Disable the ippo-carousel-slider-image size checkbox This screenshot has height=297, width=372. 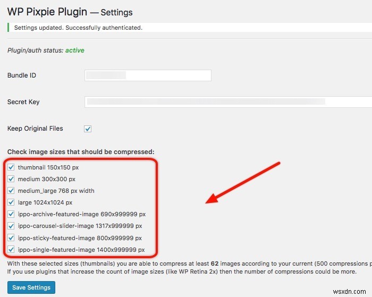(11, 226)
